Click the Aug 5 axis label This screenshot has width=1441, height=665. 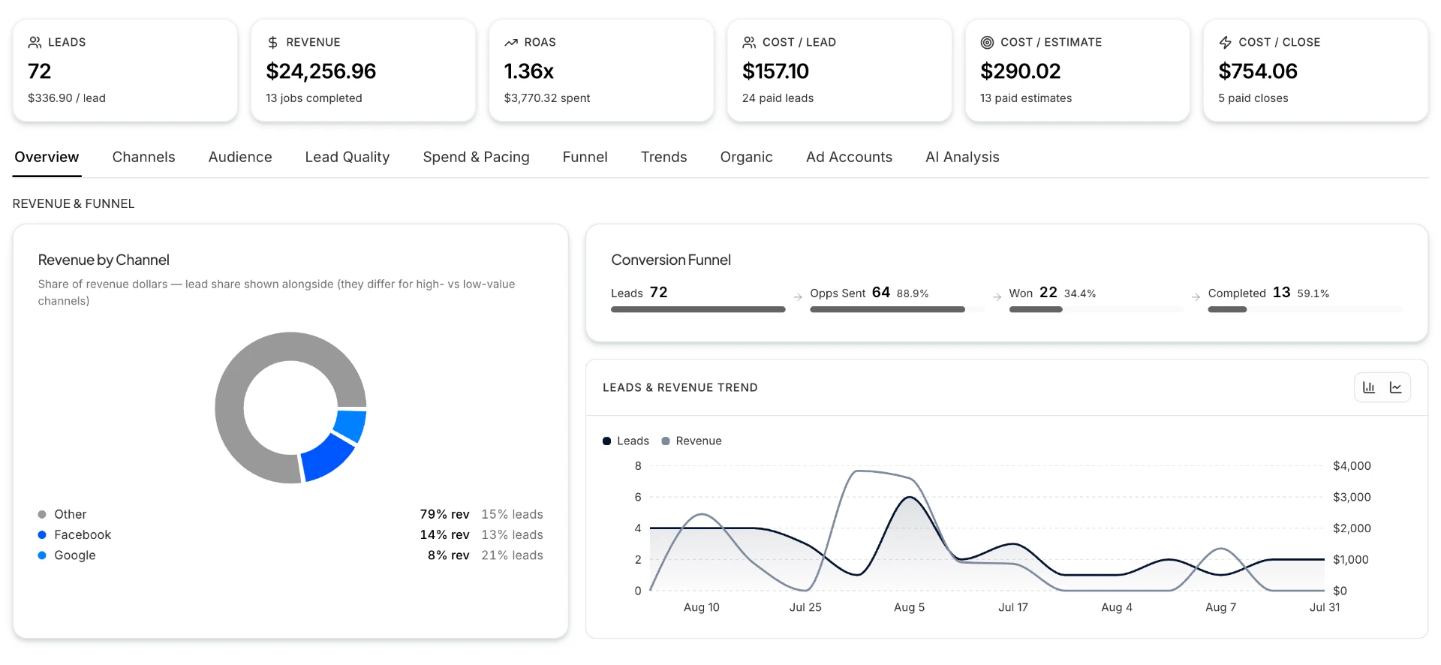click(x=909, y=607)
